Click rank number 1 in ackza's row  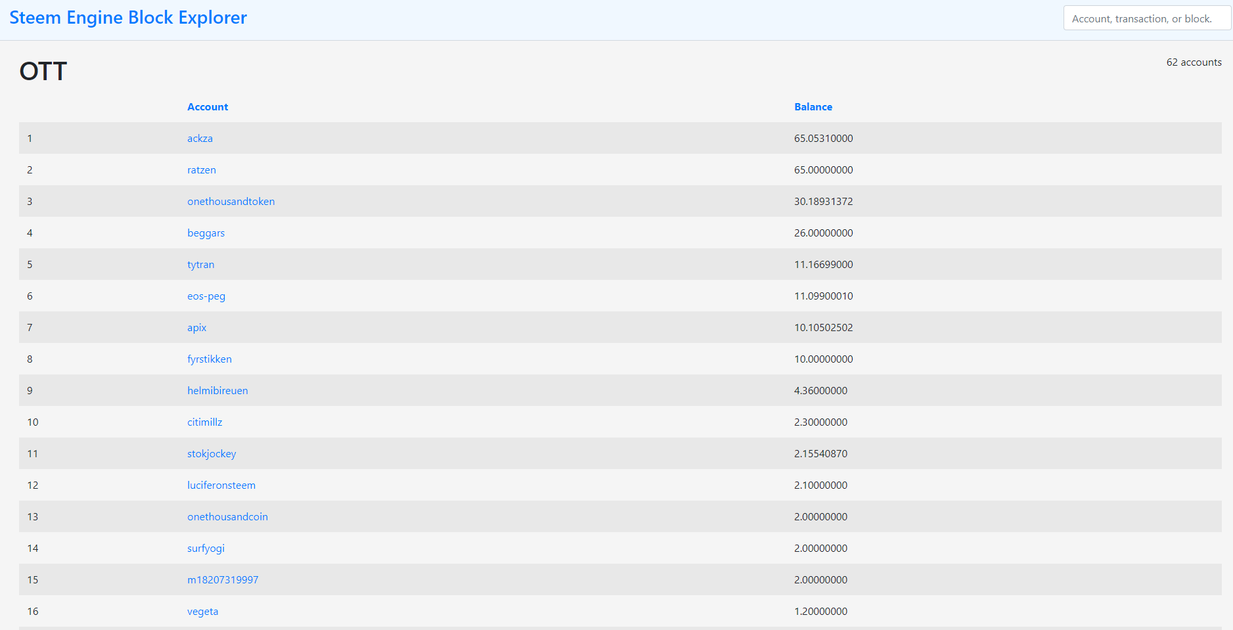pyautogui.click(x=30, y=138)
